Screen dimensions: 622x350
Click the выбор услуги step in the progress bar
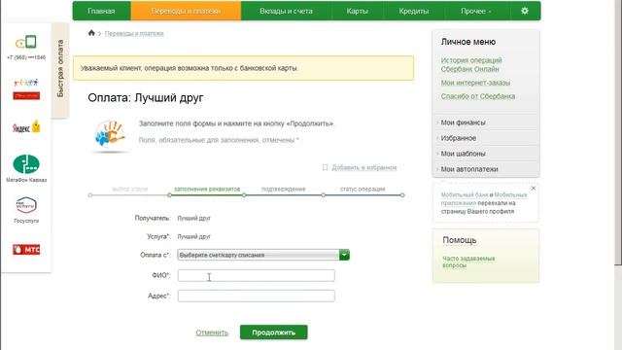coord(129,190)
